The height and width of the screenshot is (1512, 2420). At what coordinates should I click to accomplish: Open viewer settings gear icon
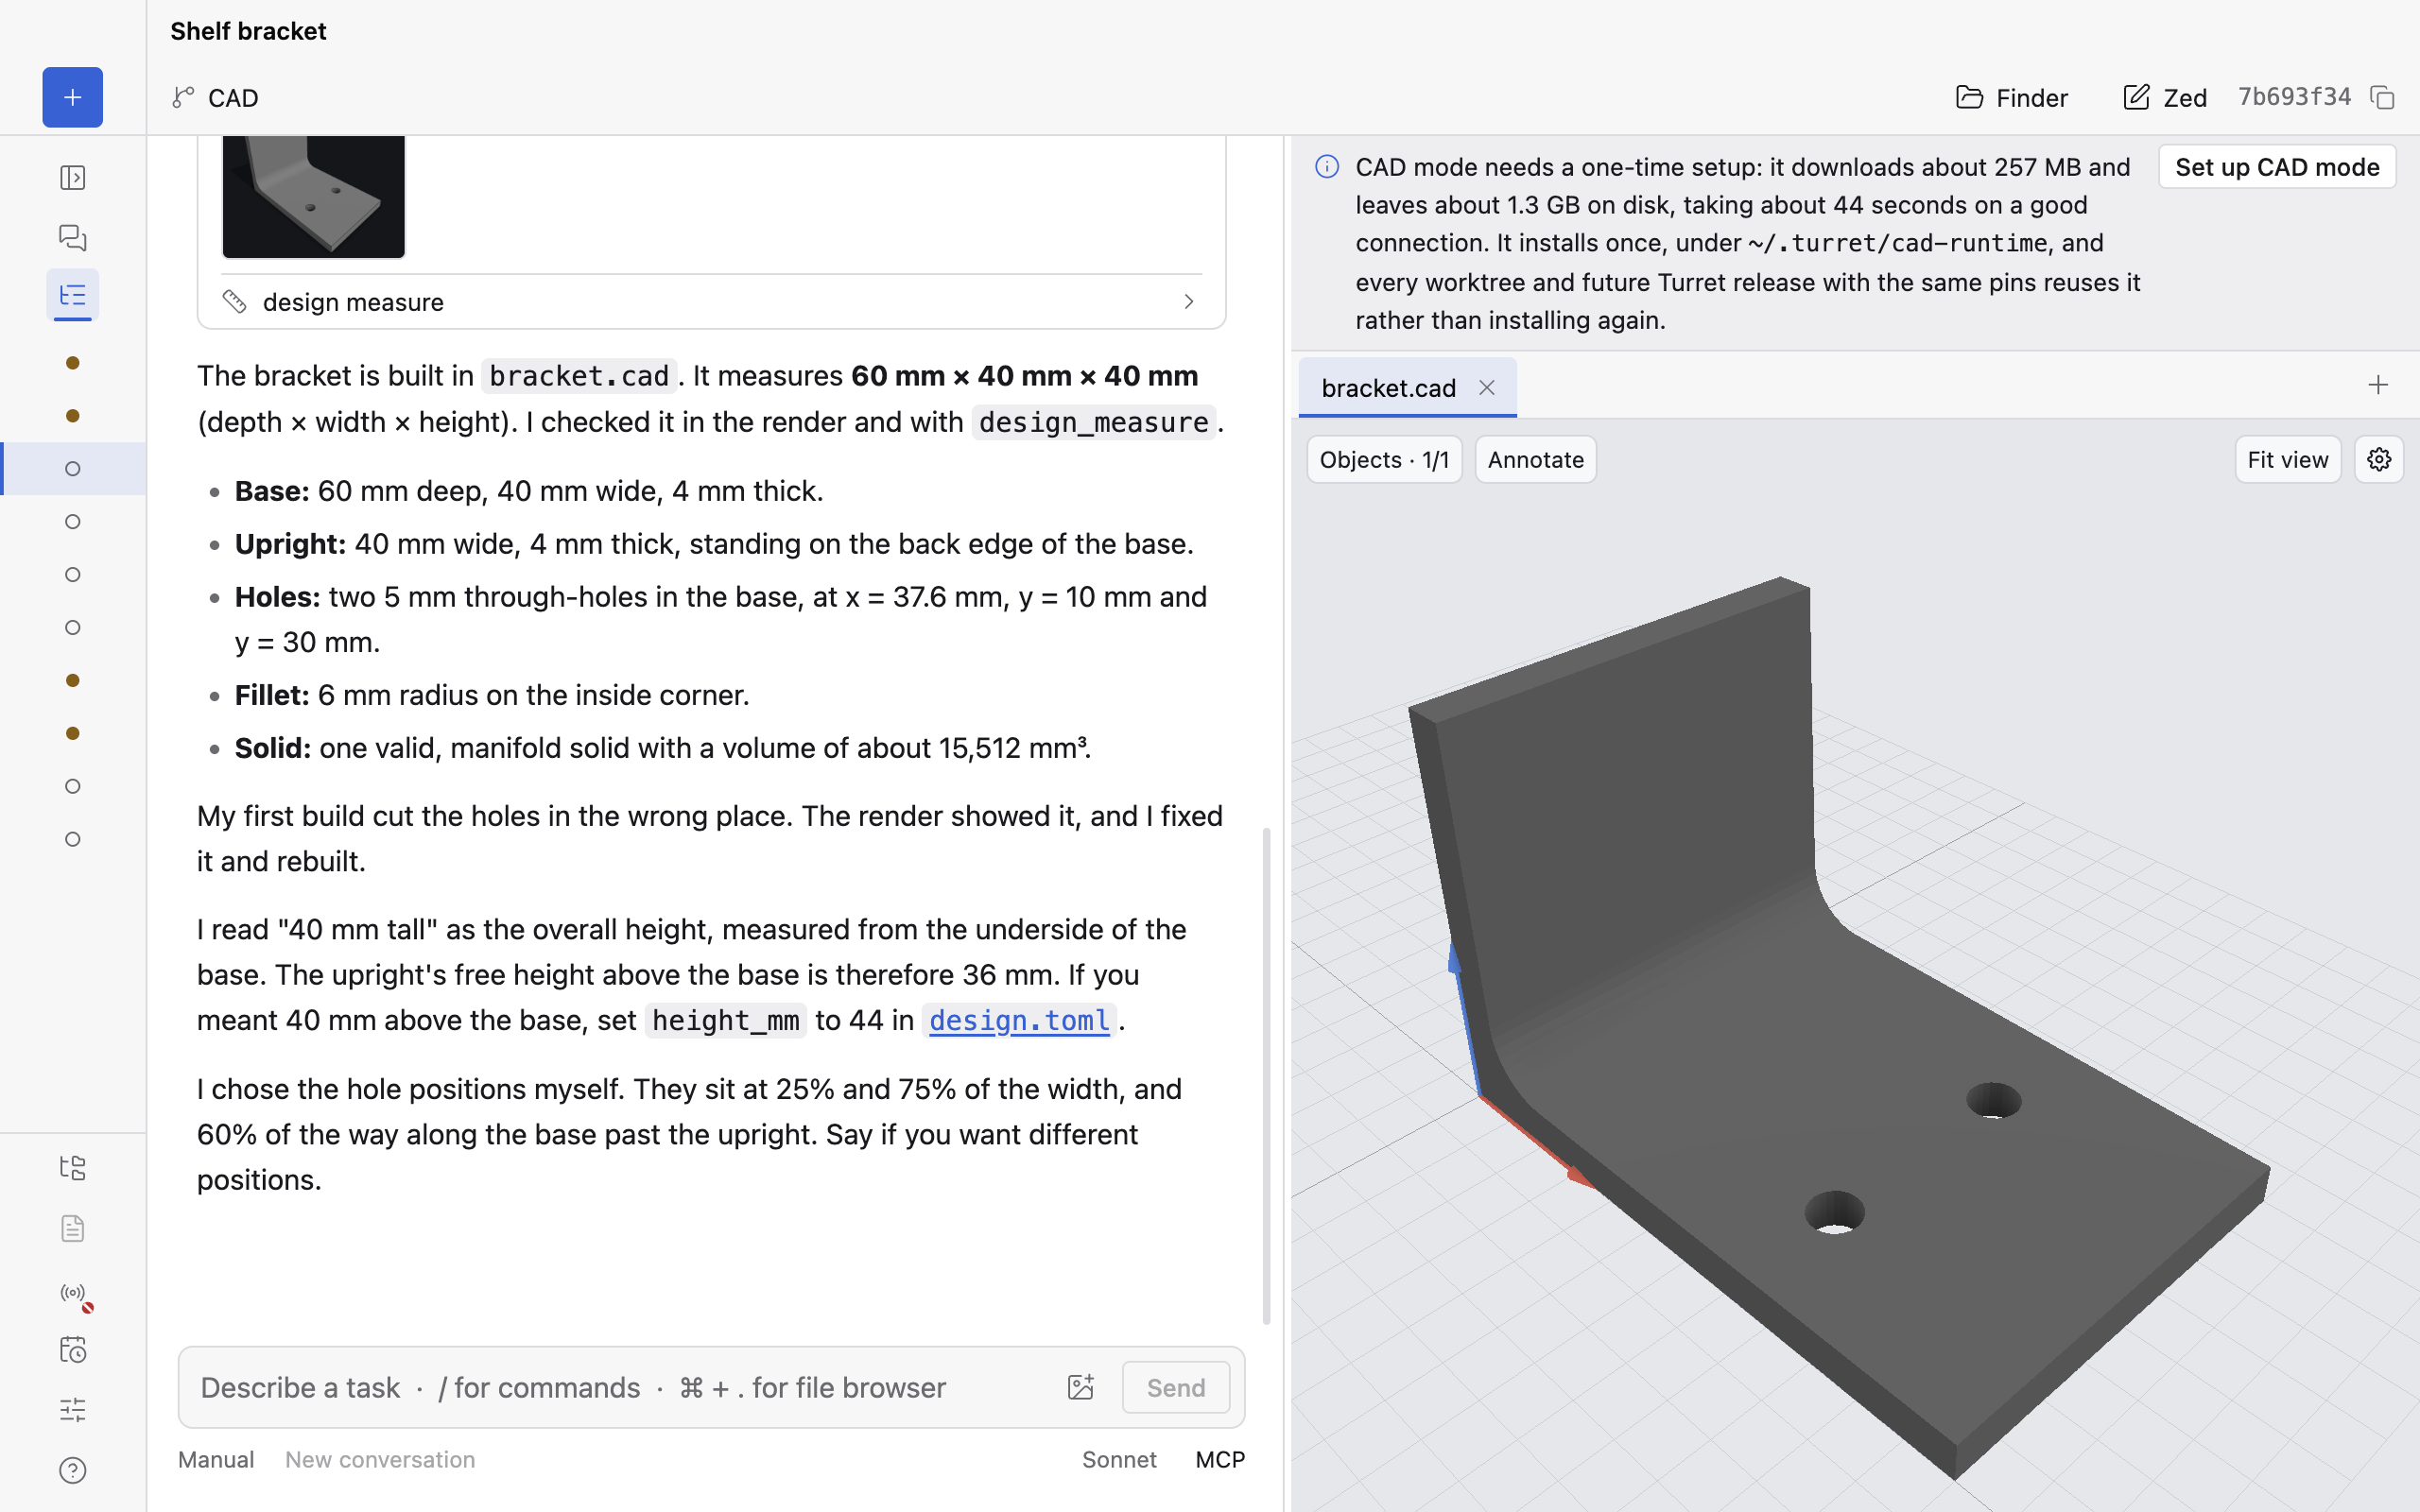2378,459
